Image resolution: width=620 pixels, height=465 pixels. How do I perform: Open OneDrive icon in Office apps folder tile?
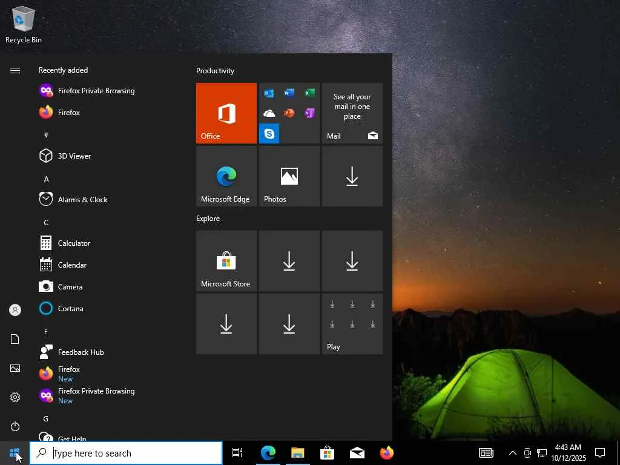coord(269,113)
